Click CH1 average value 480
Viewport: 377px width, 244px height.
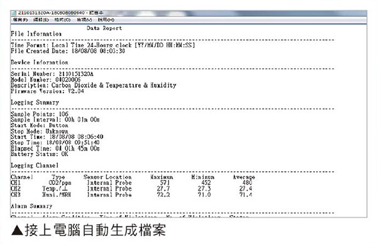pos(247,183)
